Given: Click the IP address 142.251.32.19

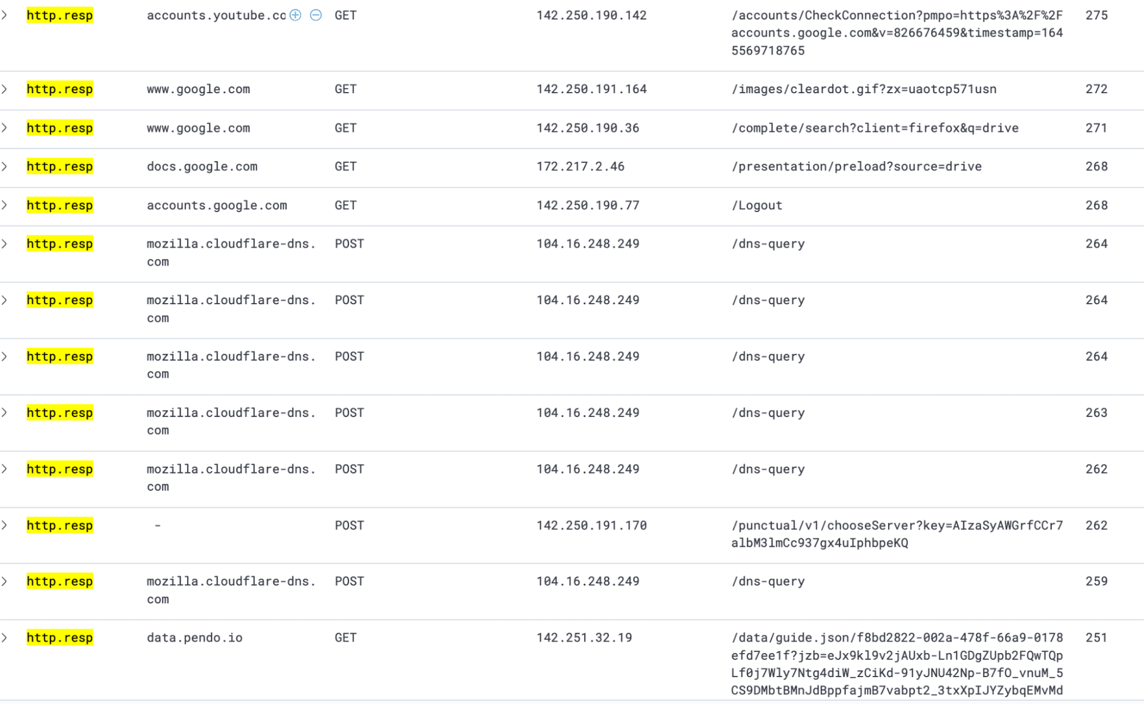Looking at the screenshot, I should pyautogui.click(x=584, y=638).
